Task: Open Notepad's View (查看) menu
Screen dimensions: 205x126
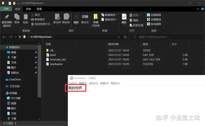Action: [x=104, y=83]
